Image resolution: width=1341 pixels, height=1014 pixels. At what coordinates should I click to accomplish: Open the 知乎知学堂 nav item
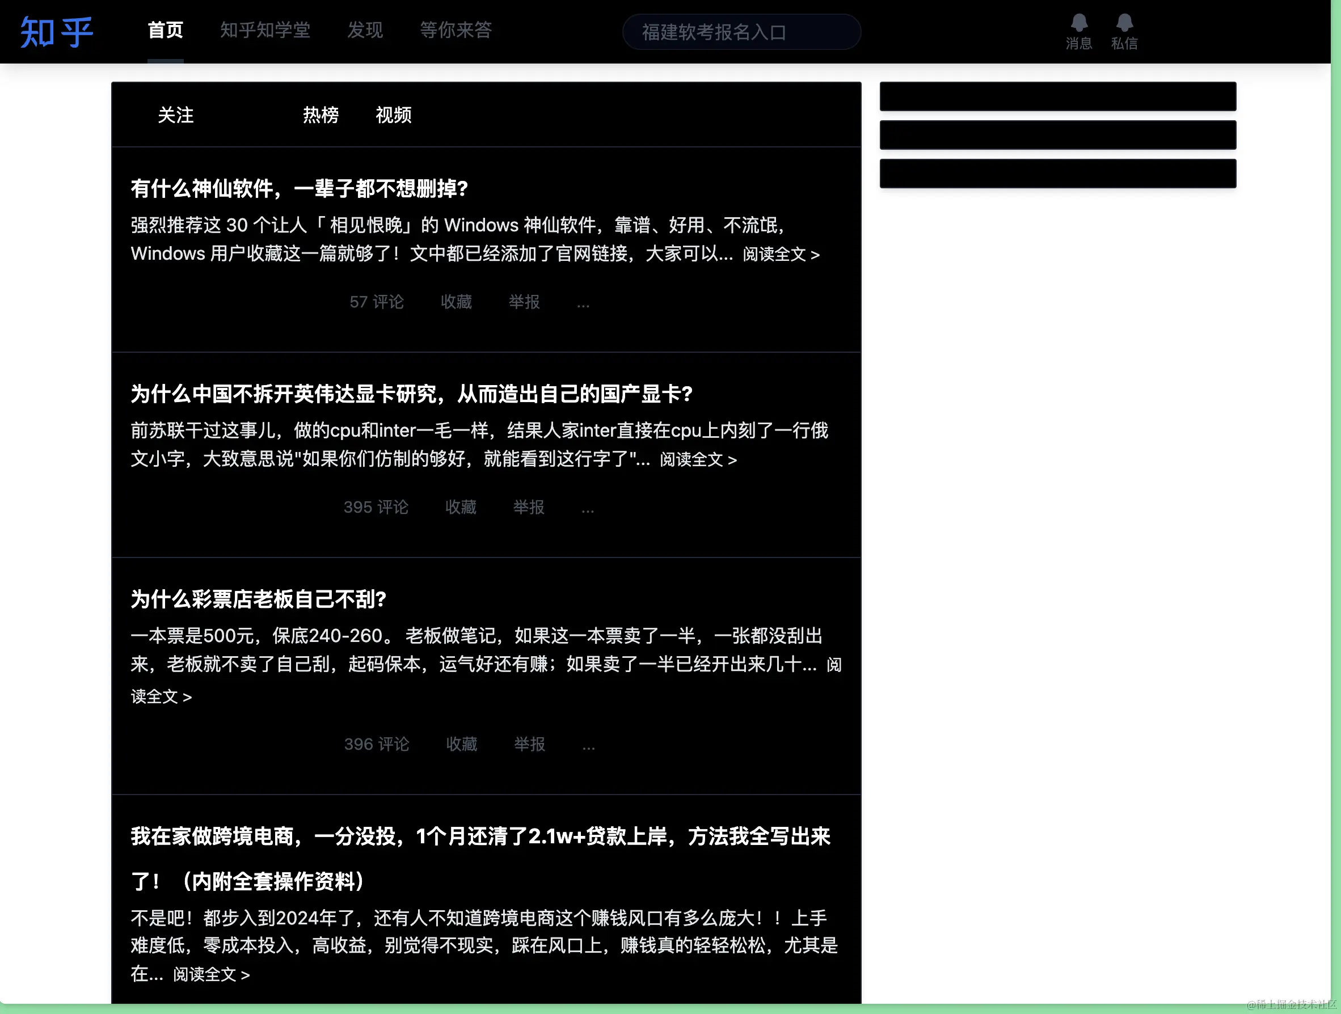[265, 30]
